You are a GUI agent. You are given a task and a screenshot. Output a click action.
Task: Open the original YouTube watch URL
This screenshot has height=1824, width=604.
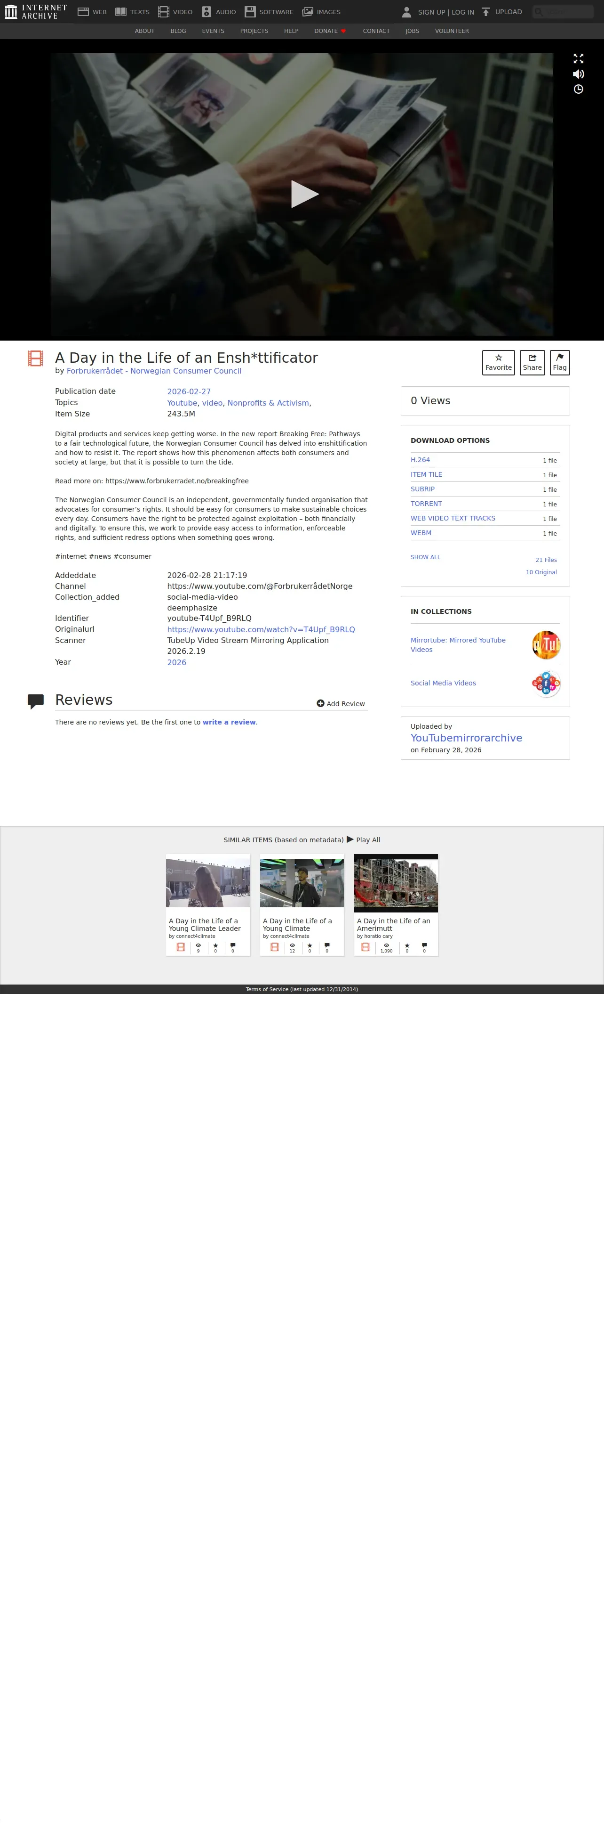[261, 629]
